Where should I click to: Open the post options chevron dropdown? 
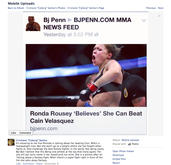[144, 20]
